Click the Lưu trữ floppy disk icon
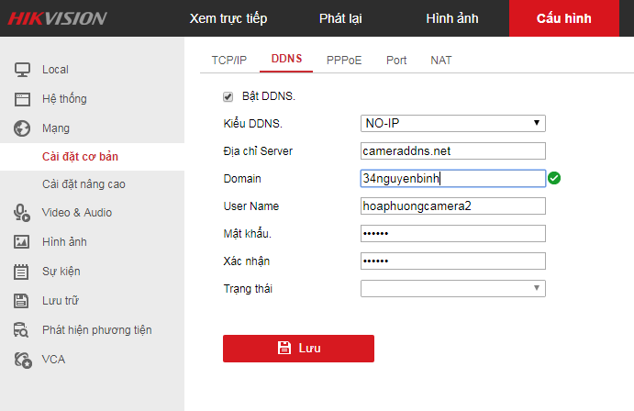 21,301
